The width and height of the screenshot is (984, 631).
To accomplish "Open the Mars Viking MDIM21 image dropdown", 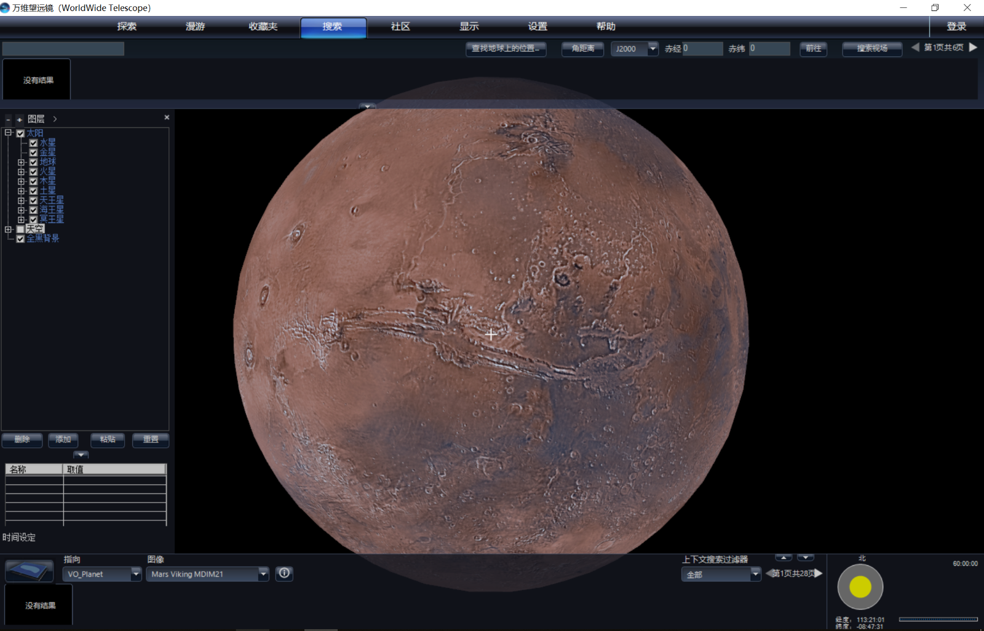I will (x=263, y=574).
